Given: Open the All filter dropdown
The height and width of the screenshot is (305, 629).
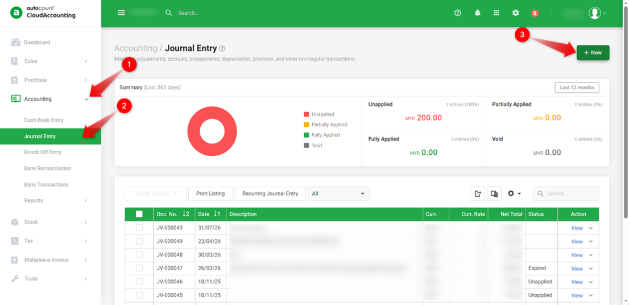Looking at the screenshot, I should pos(338,193).
